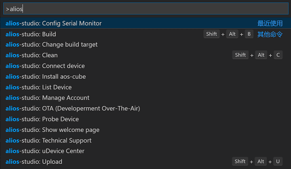291x169 pixels.
Task: Run the Probe Device command
Action: point(42,119)
